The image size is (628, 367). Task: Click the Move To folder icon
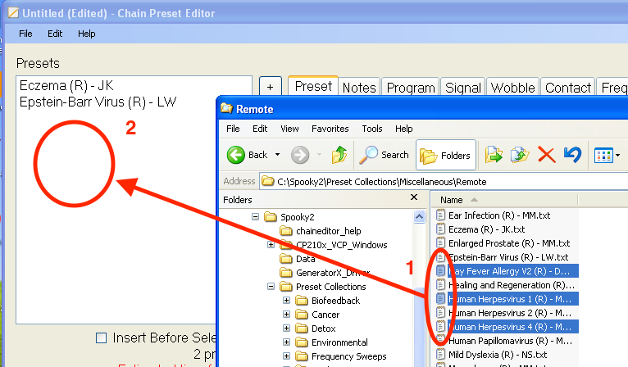pyautogui.click(x=494, y=155)
